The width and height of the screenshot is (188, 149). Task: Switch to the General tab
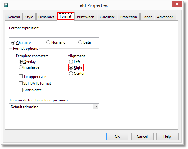point(14,17)
